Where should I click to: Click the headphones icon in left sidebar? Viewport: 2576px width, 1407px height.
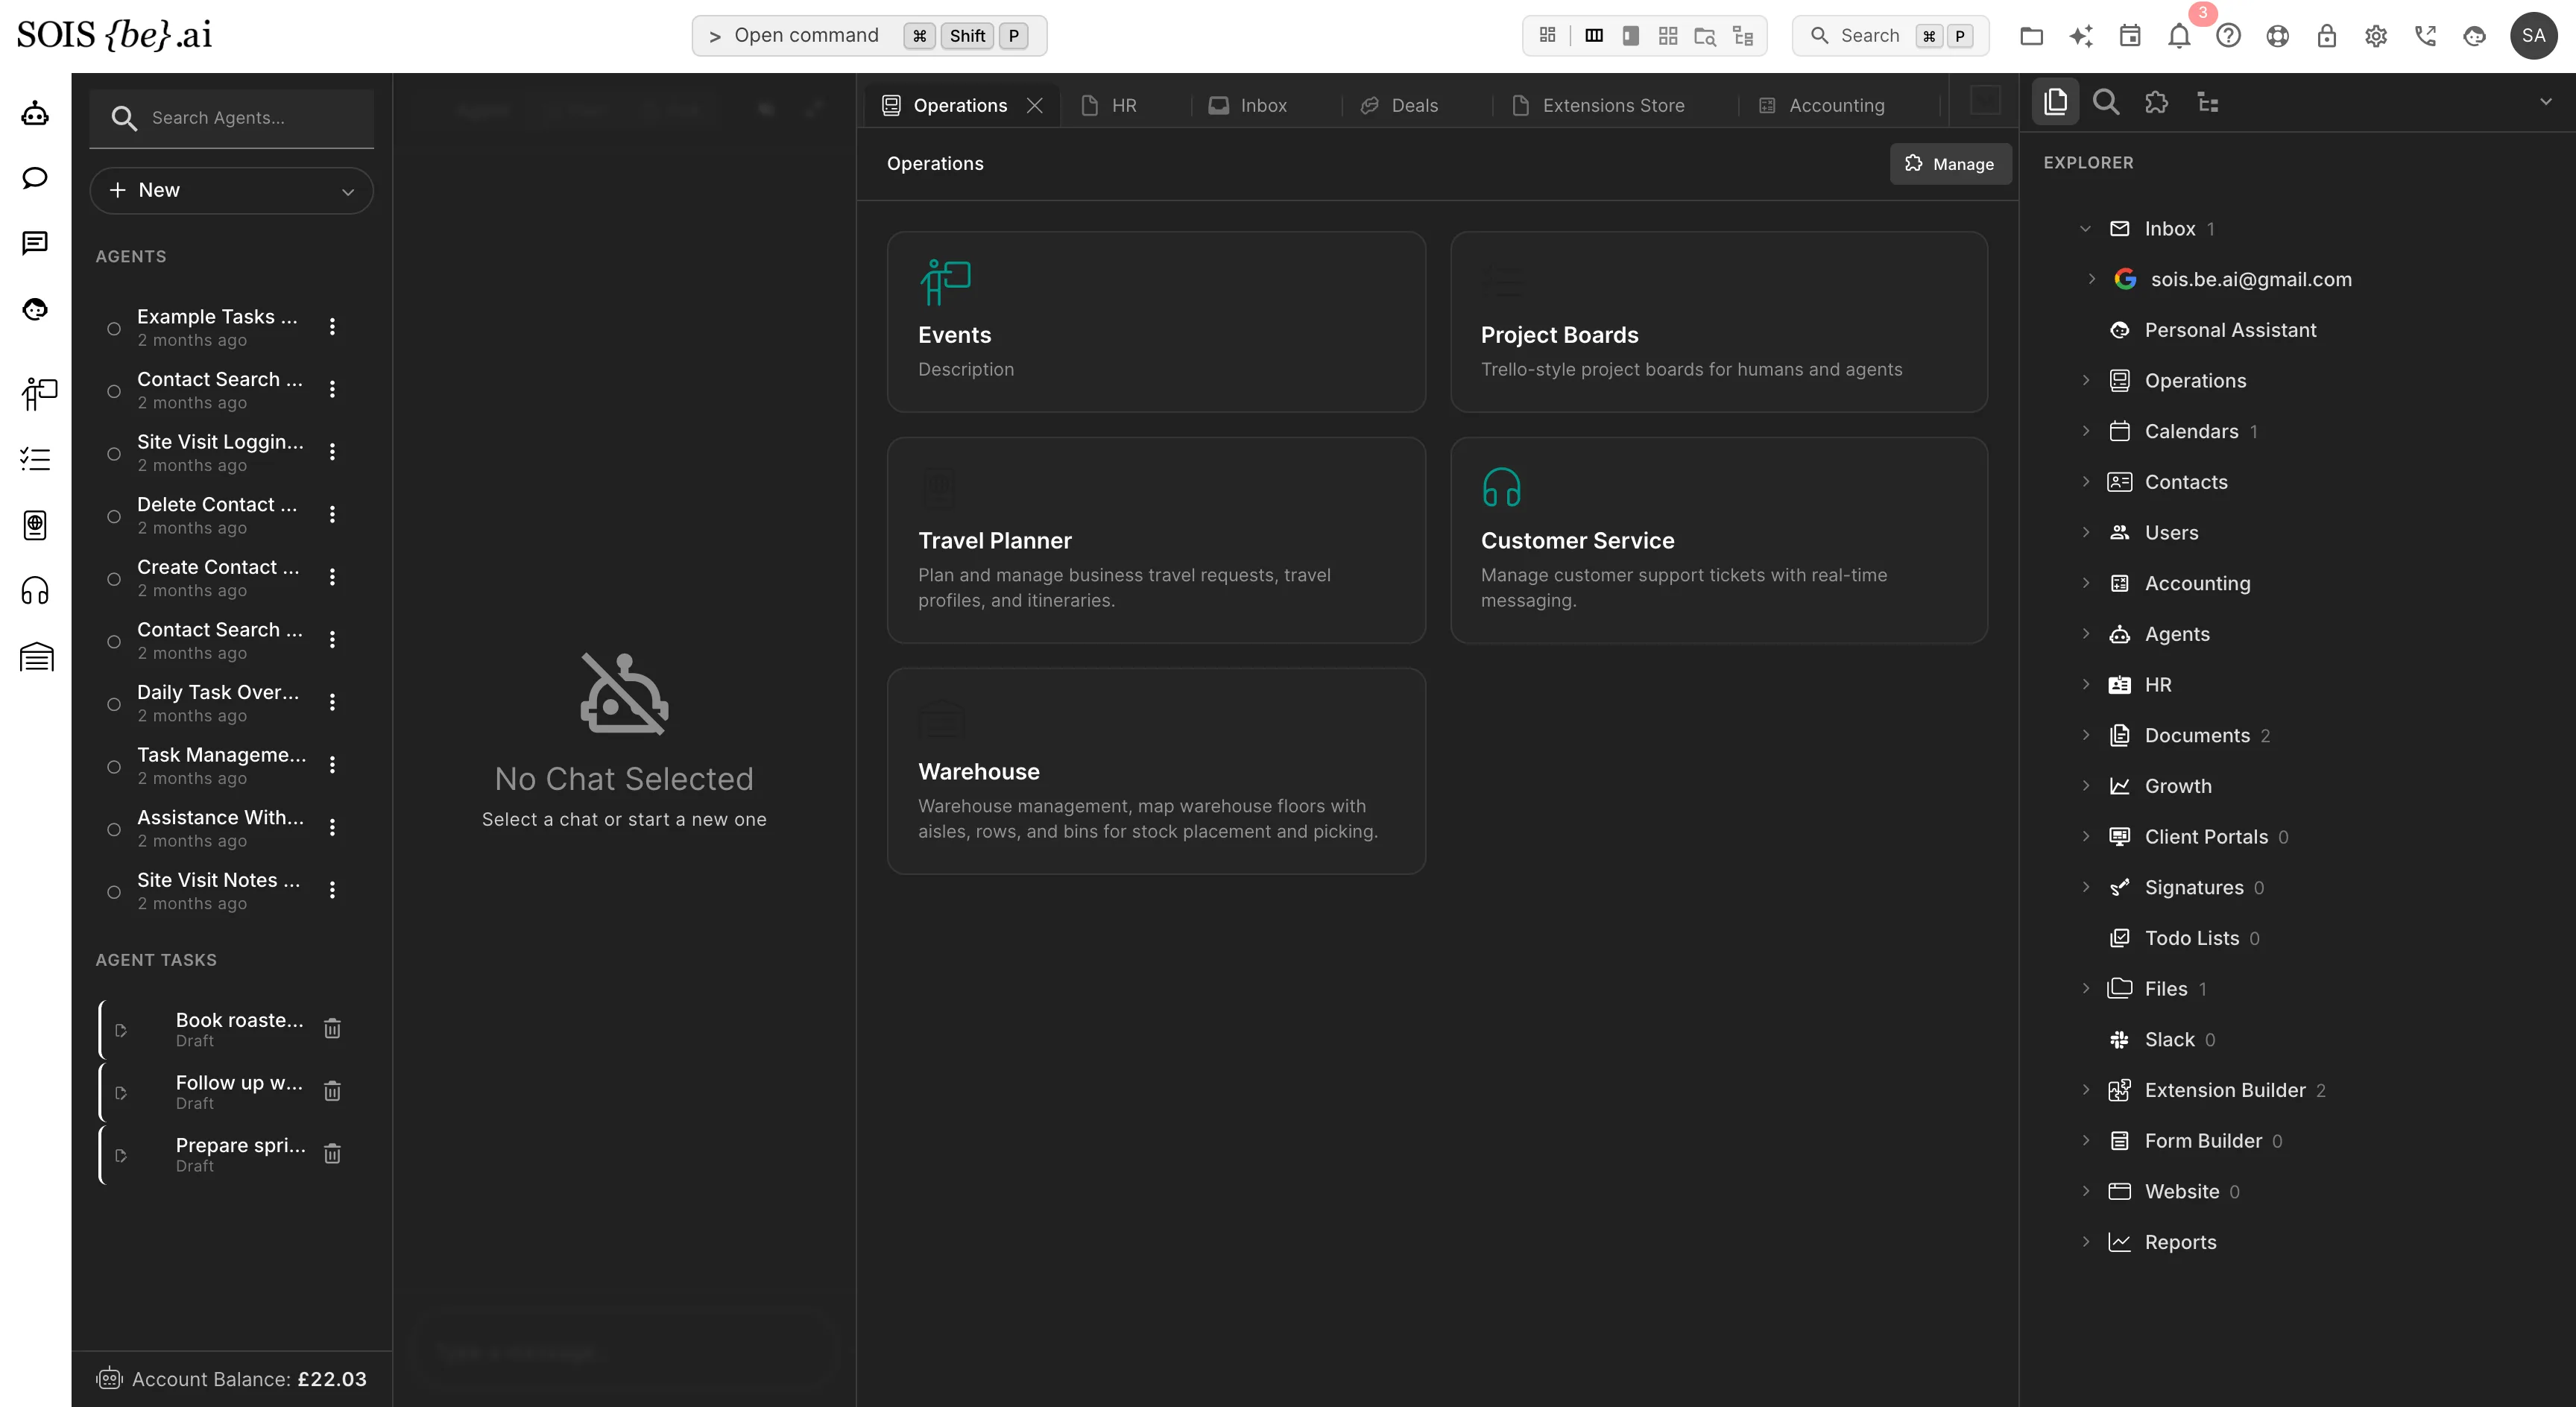(35, 591)
